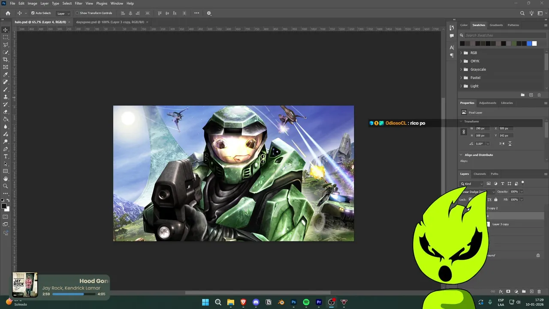Click the Search icon at top right
The image size is (549, 309).
pyautogui.click(x=522, y=13)
